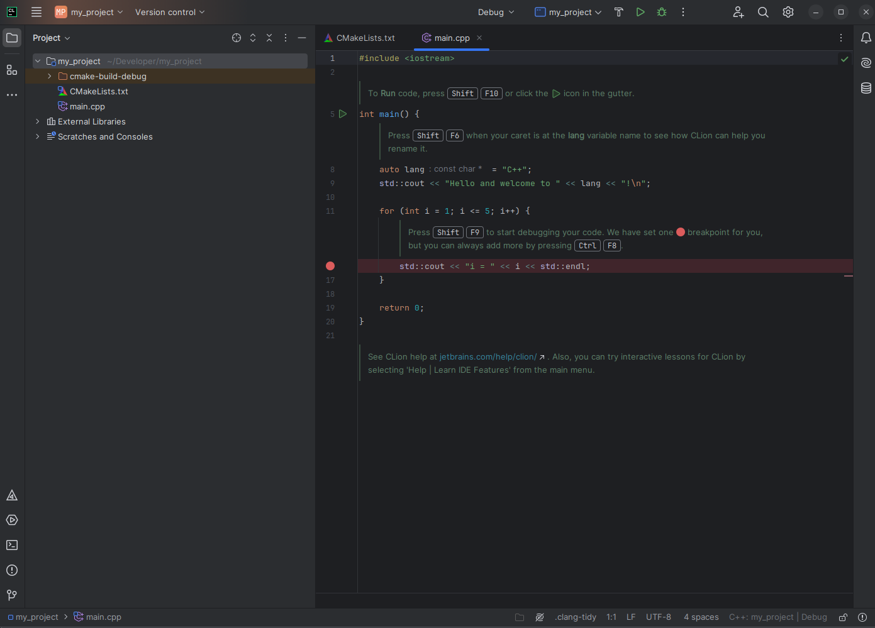
Task: Click the status bar problems warning icon
Action: (x=862, y=617)
